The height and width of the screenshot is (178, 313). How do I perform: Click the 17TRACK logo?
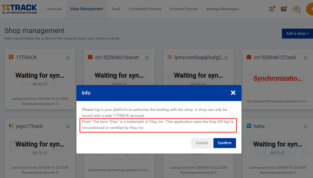click(19, 9)
